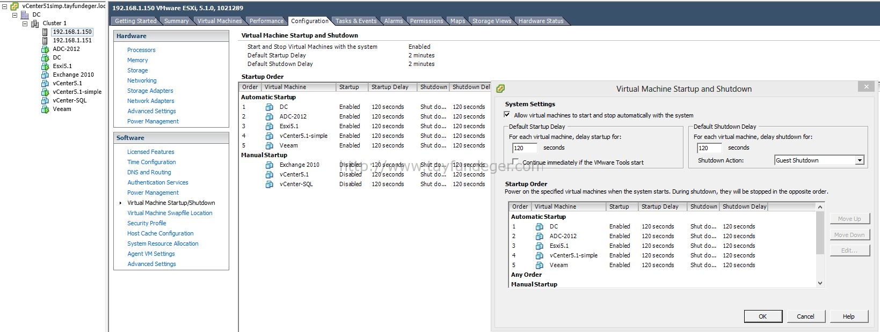Click the Virtual Machine column header in dialog
The width and height of the screenshot is (880, 332).
pos(569,206)
